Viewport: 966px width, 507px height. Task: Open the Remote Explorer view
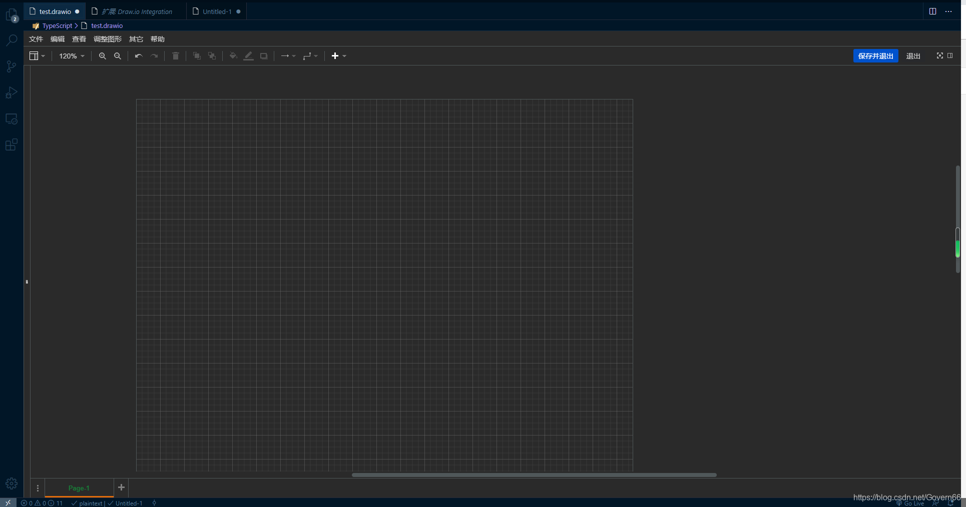[12, 119]
